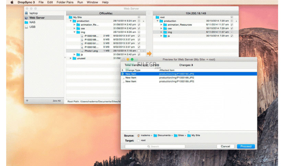Click Cancel in the Preview dialog
This screenshot has width=287, height=166.
[x=225, y=146]
